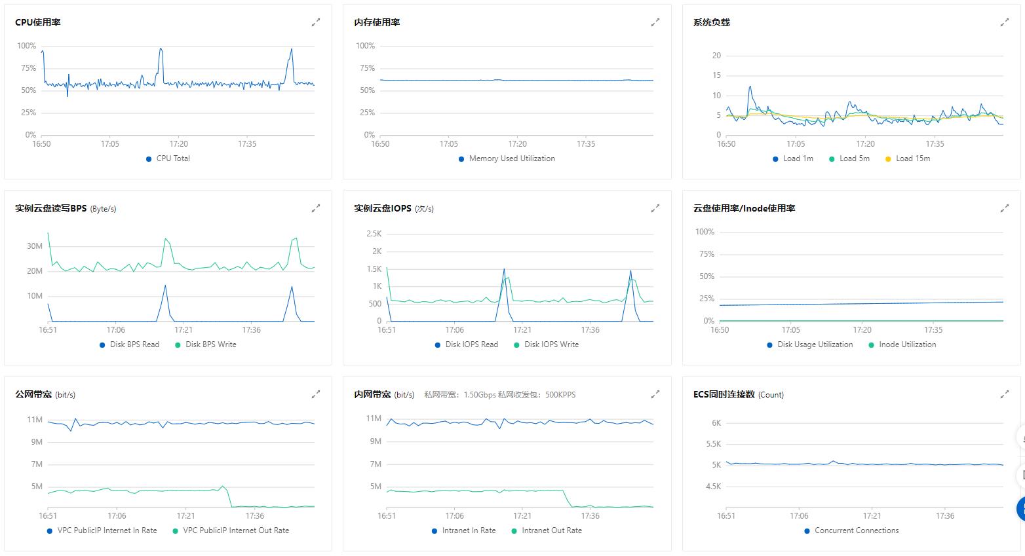Click VPC PublicIP Internet In Rate legend
This screenshot has width=1025, height=556.
pyautogui.click(x=107, y=530)
